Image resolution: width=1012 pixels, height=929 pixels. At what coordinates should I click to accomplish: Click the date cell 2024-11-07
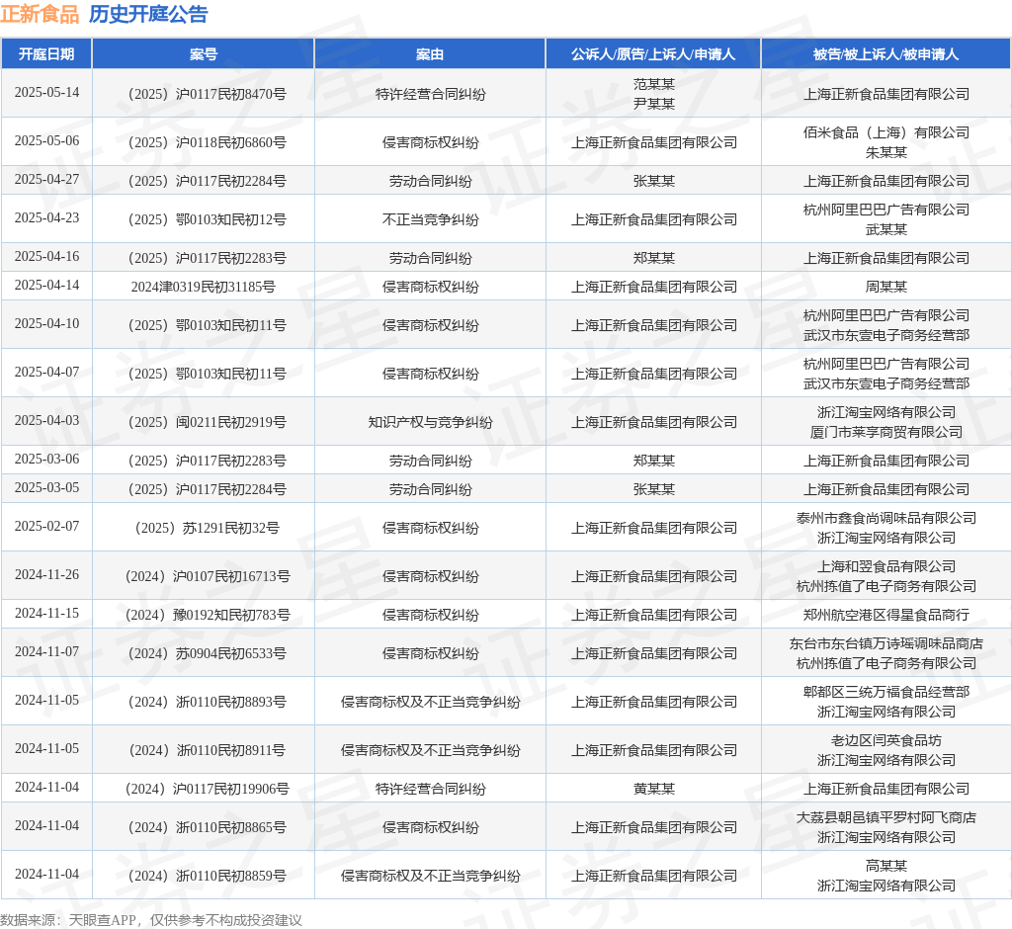(x=46, y=652)
